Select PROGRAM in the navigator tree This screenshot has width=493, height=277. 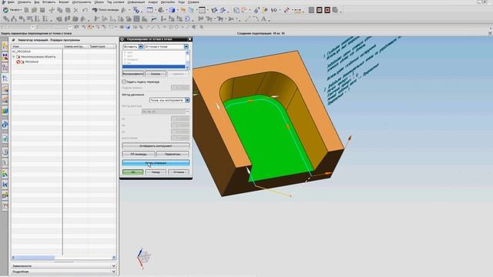point(32,62)
